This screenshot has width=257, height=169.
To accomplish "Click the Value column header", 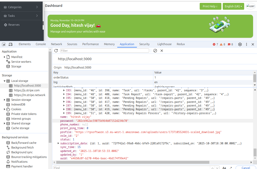I will (203, 72).
